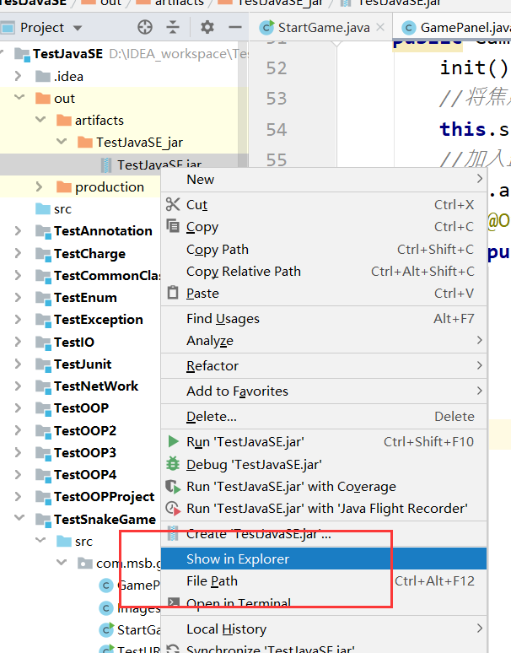Click the TestOOP module folder icon

pyautogui.click(x=43, y=408)
